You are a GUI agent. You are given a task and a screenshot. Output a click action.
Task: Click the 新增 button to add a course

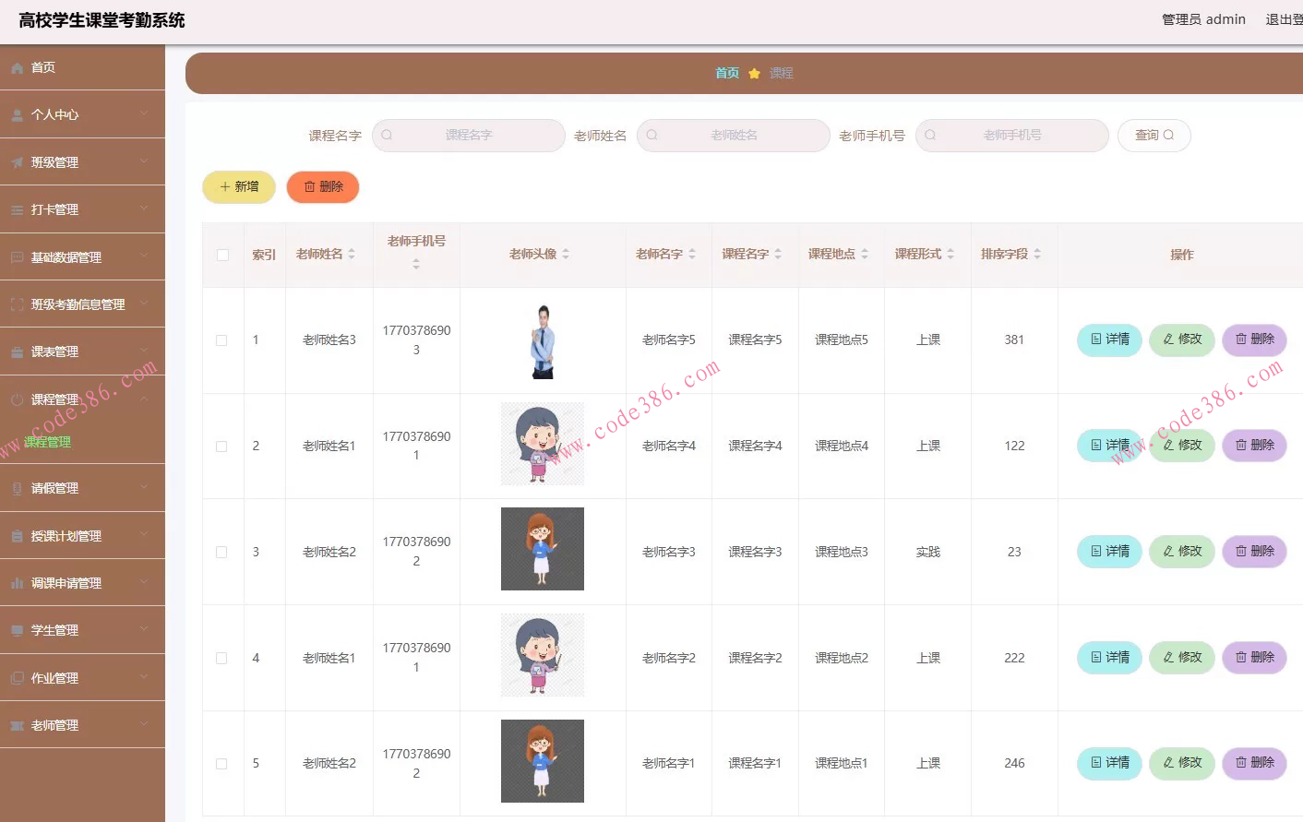pyautogui.click(x=238, y=186)
